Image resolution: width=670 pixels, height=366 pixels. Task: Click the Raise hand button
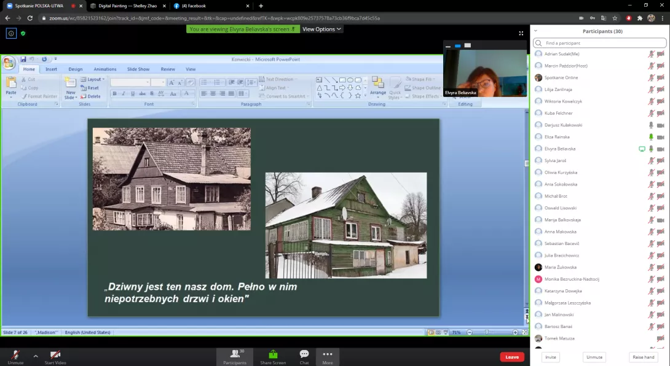(x=644, y=357)
